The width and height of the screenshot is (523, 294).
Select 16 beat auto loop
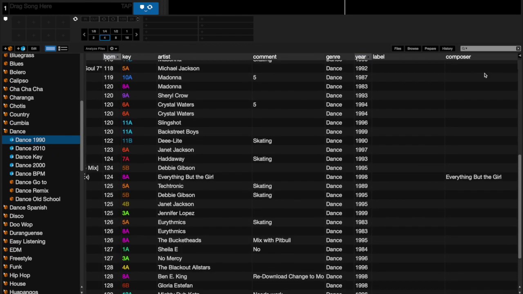[x=127, y=38]
